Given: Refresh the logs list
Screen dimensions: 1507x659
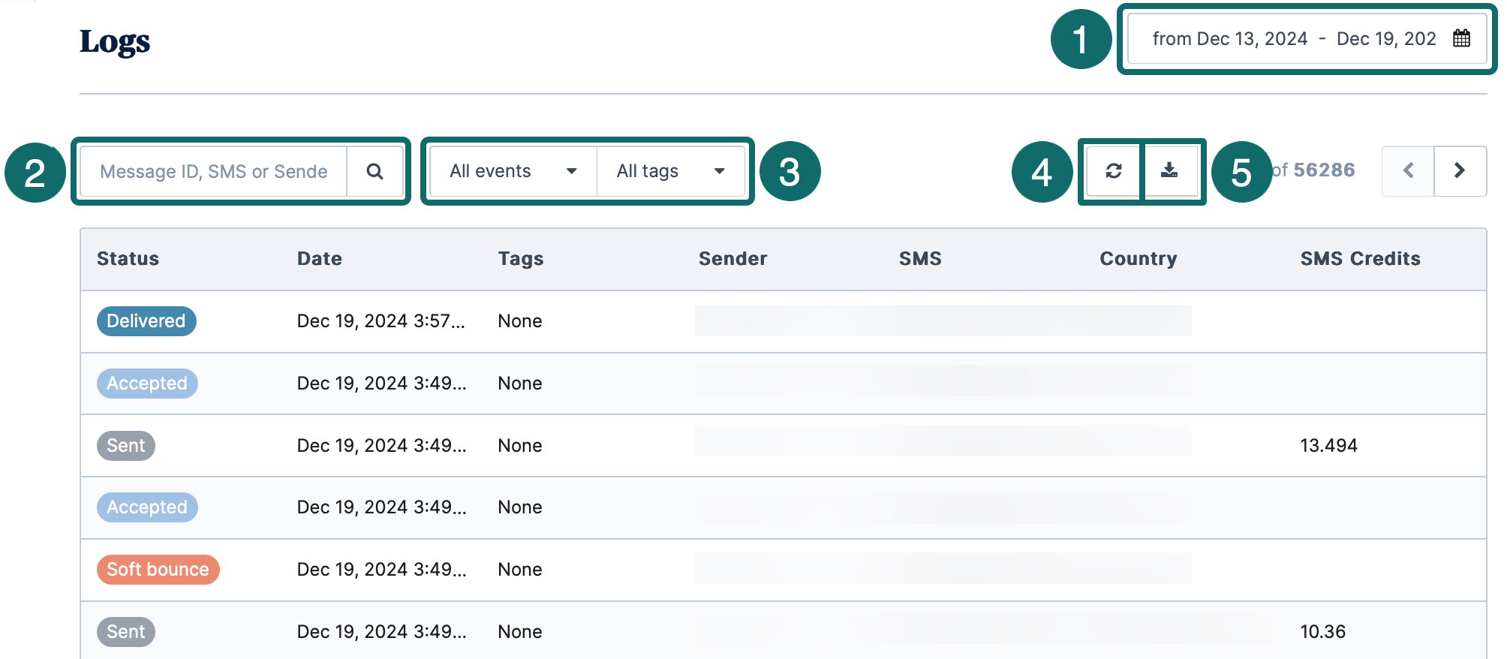Looking at the screenshot, I should pyautogui.click(x=1113, y=171).
